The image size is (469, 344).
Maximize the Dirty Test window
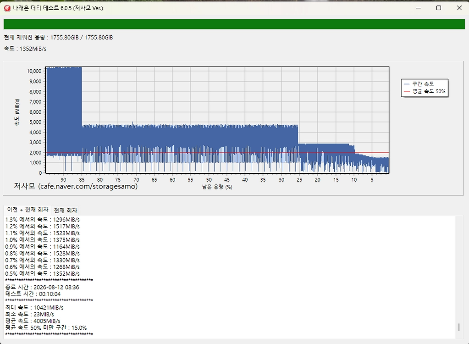tap(439, 8)
